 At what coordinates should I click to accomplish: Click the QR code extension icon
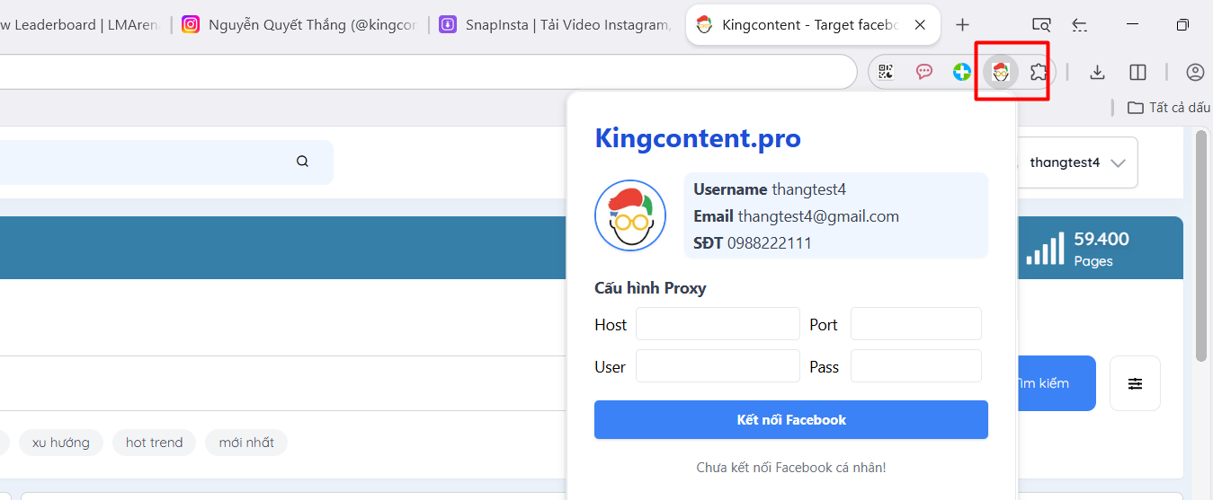click(886, 72)
